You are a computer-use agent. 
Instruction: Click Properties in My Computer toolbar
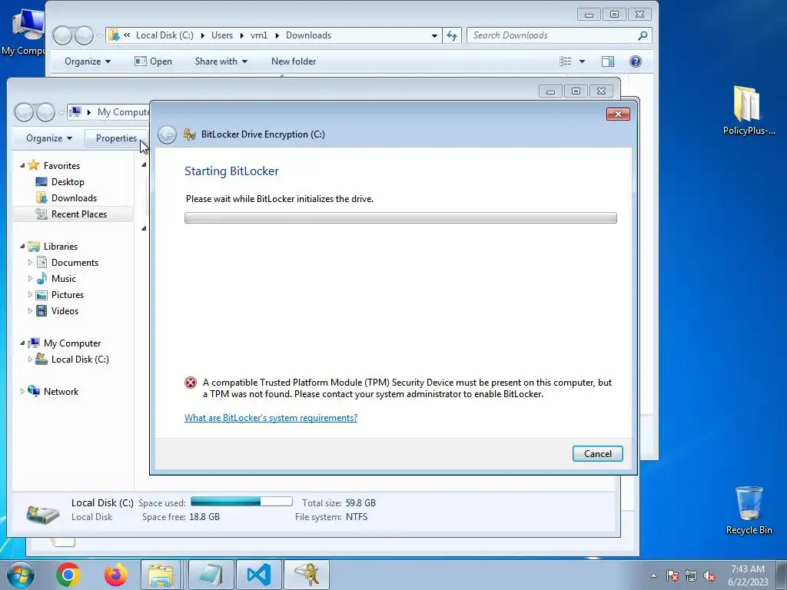[116, 138]
